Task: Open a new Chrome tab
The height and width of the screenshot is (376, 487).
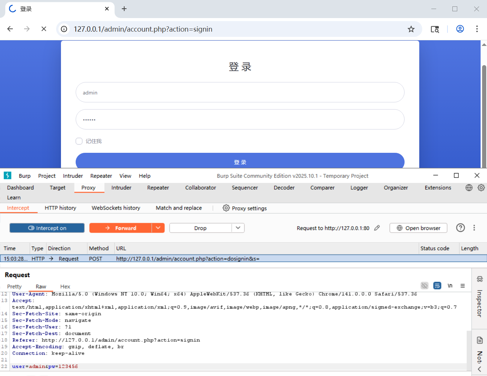Action: pyautogui.click(x=124, y=9)
